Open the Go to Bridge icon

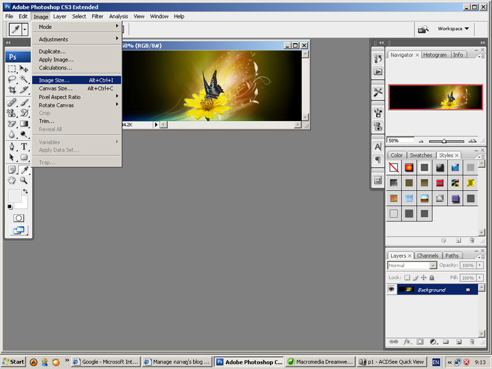coord(423,29)
